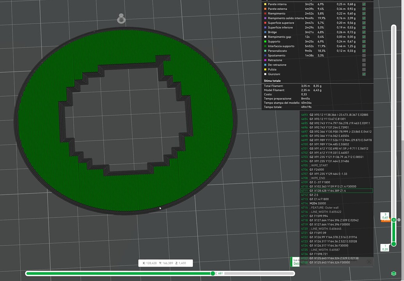Click the yellow Parete interna color swatch
This screenshot has height=281, width=404.
265,4
